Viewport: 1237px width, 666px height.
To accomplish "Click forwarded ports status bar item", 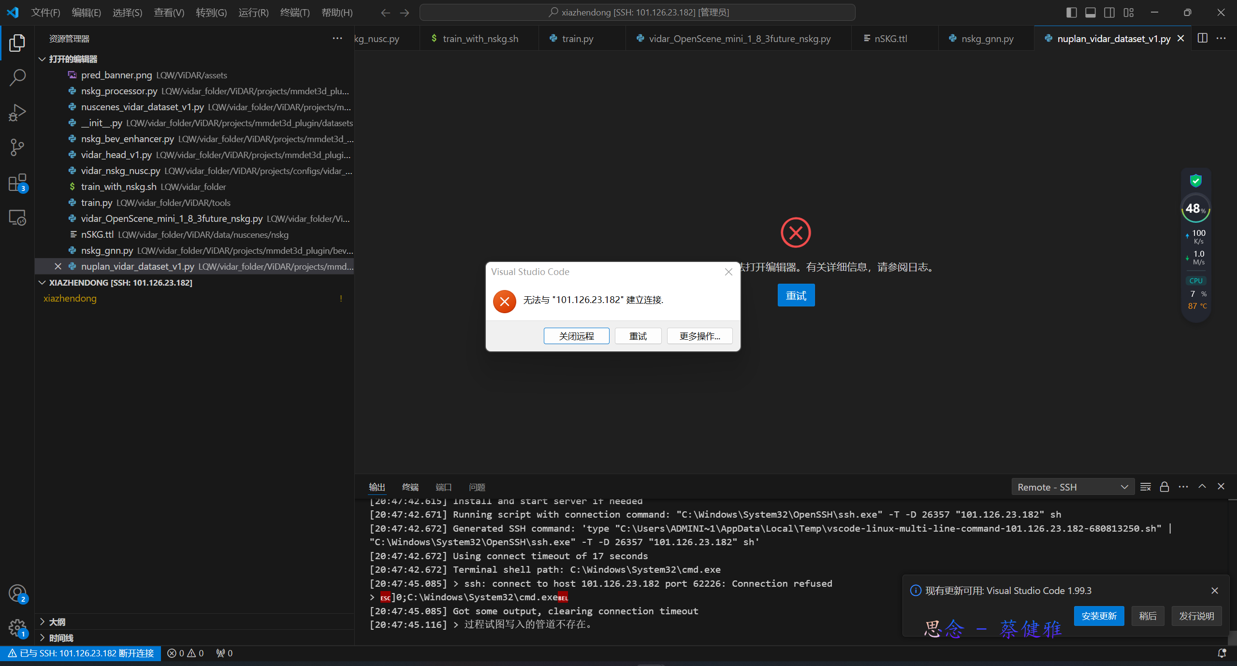I will click(224, 653).
